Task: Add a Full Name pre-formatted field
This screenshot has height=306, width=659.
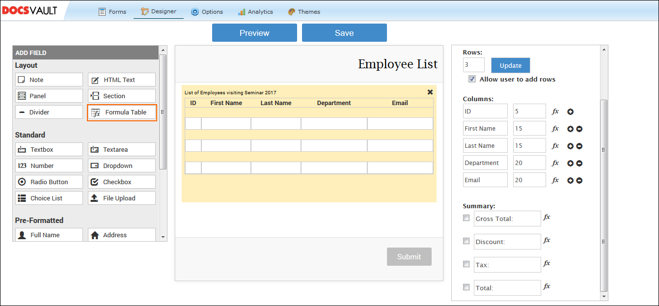Action: point(49,235)
